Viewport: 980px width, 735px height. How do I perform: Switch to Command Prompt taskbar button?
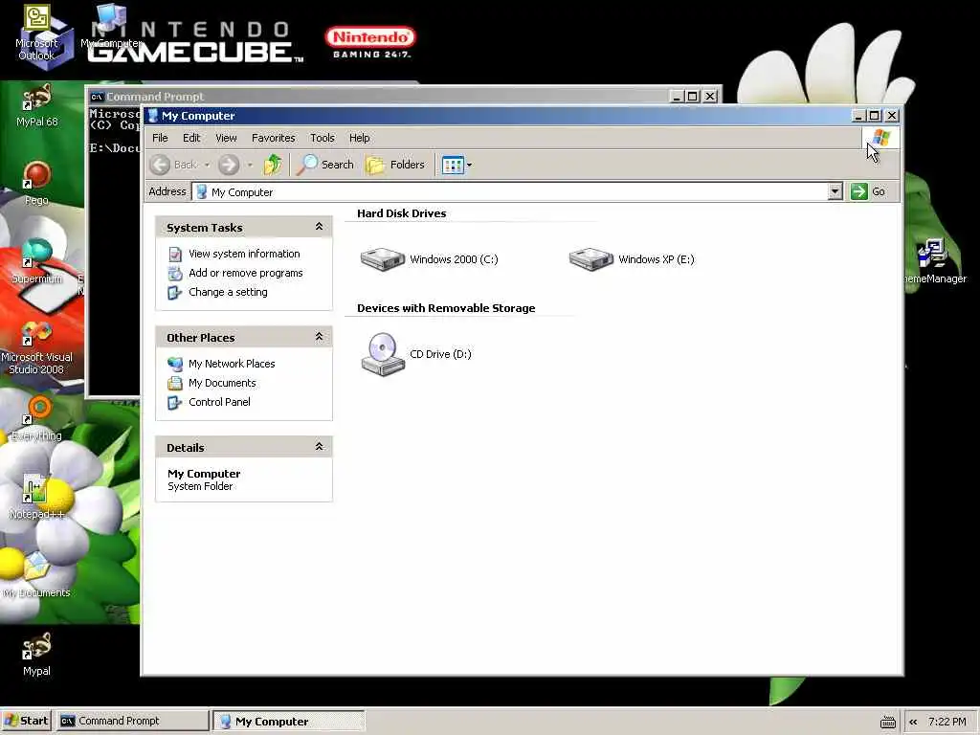[132, 721]
